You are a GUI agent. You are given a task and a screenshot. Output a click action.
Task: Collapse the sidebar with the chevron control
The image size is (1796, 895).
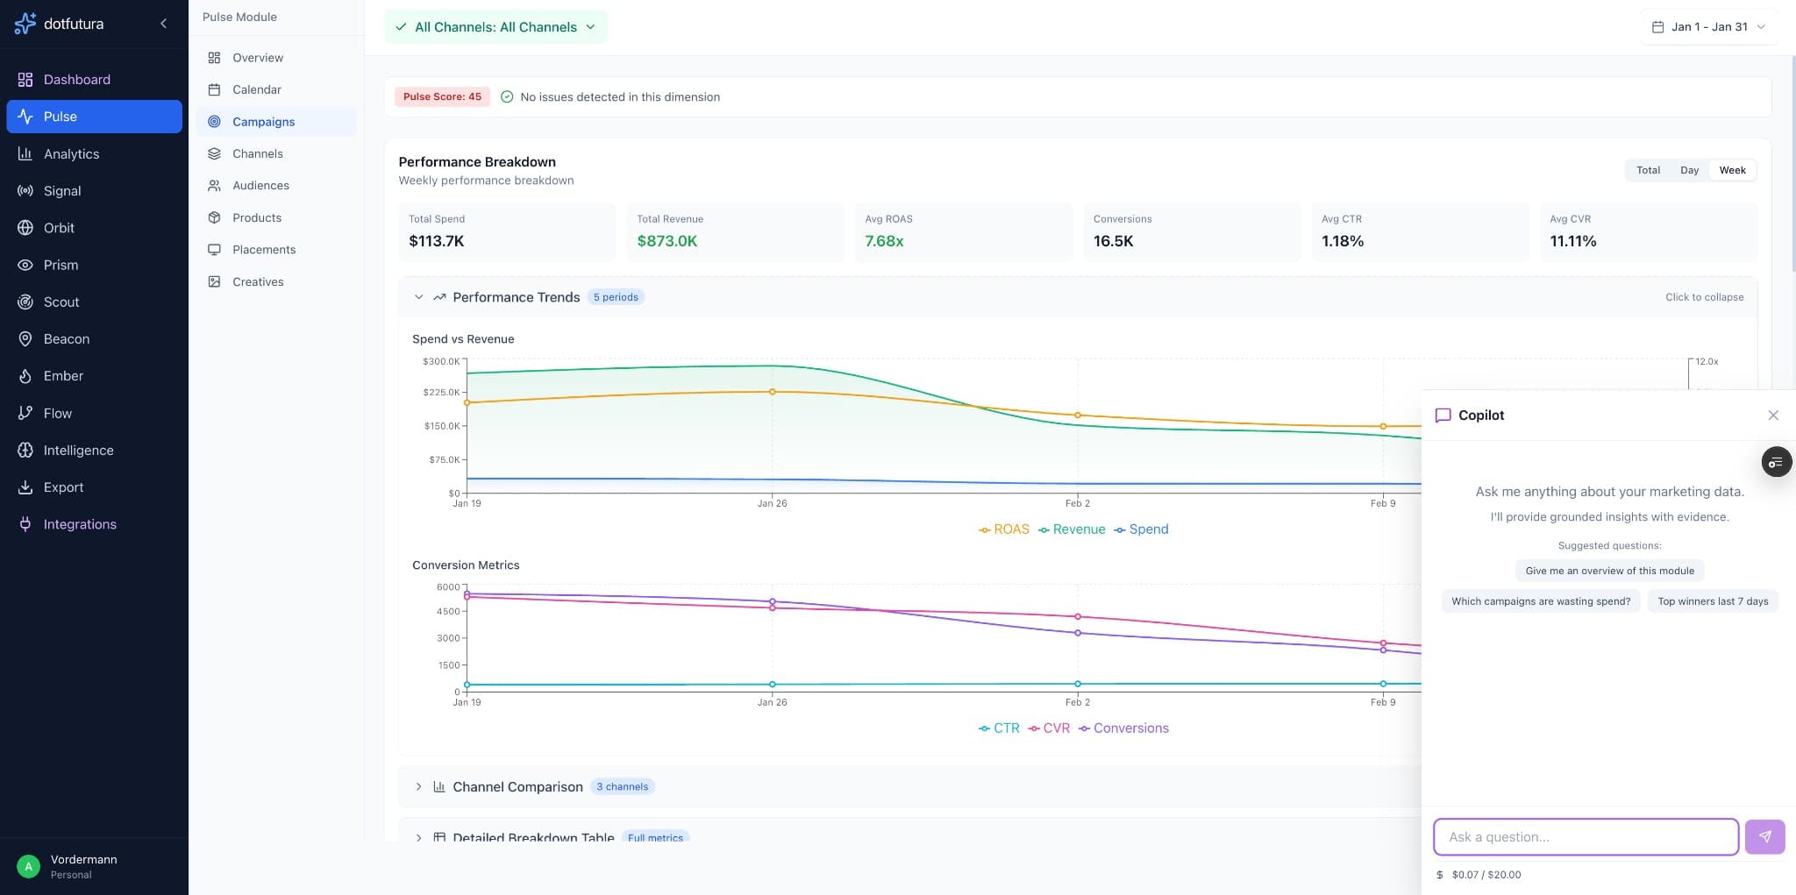point(163,23)
